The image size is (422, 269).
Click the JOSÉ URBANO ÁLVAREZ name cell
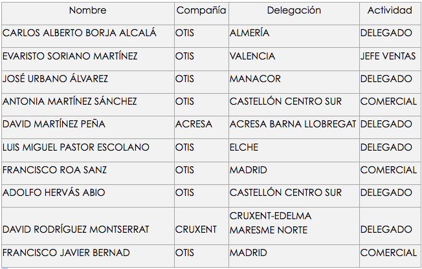[x=56, y=79]
